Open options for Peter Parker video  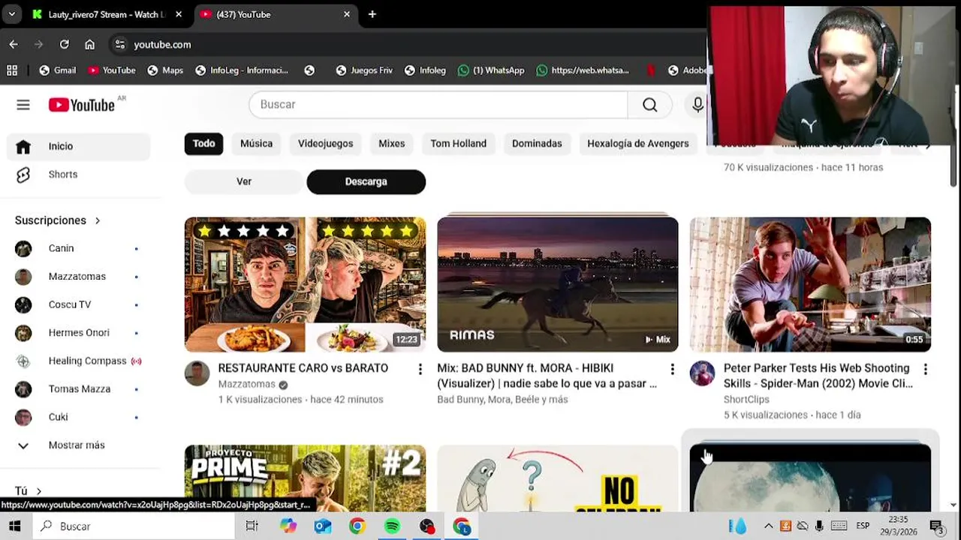(x=925, y=369)
